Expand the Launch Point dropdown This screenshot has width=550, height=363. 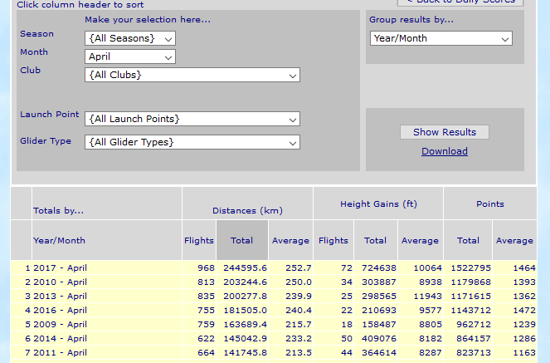tap(192, 119)
